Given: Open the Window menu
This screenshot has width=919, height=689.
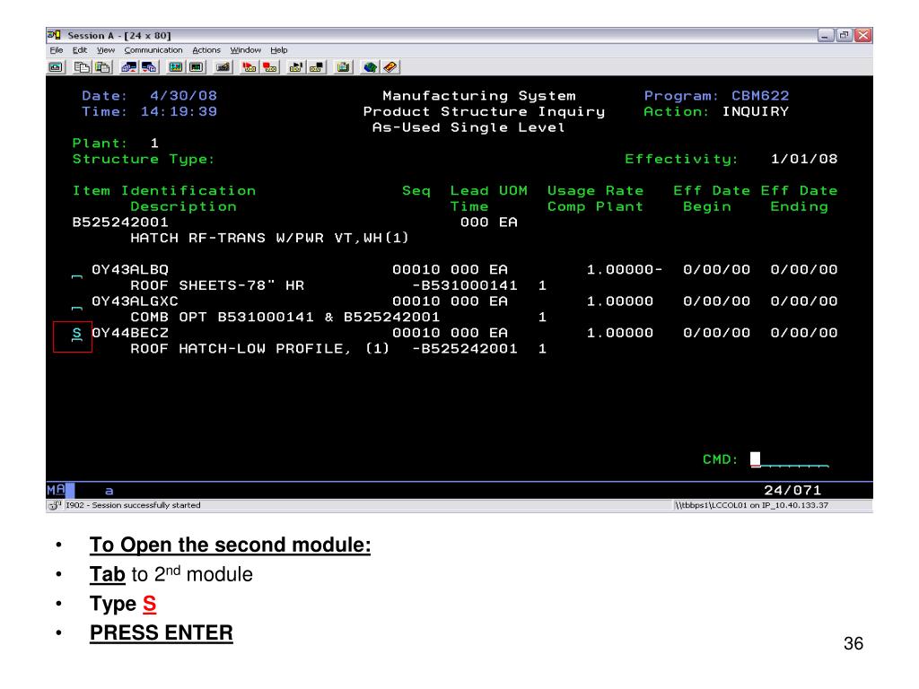Looking at the screenshot, I should point(245,50).
